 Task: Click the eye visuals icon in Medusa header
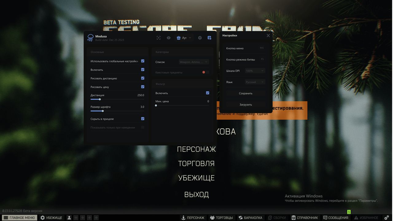click(x=169, y=38)
